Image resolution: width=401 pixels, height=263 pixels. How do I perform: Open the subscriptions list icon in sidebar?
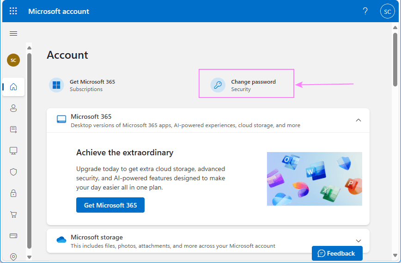(13, 129)
